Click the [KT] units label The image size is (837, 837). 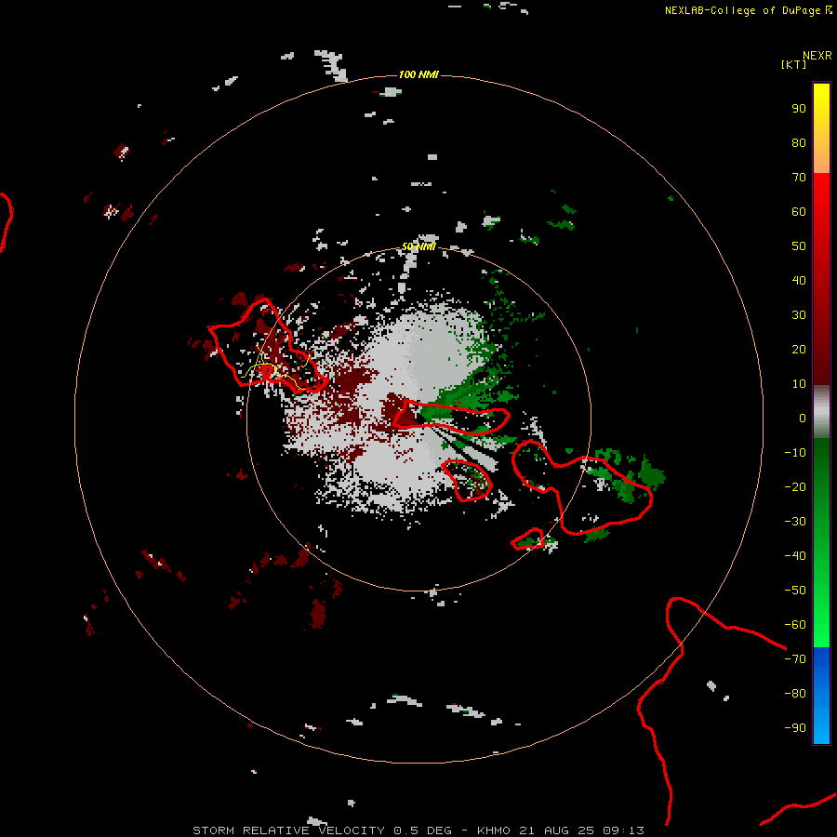[x=794, y=64]
